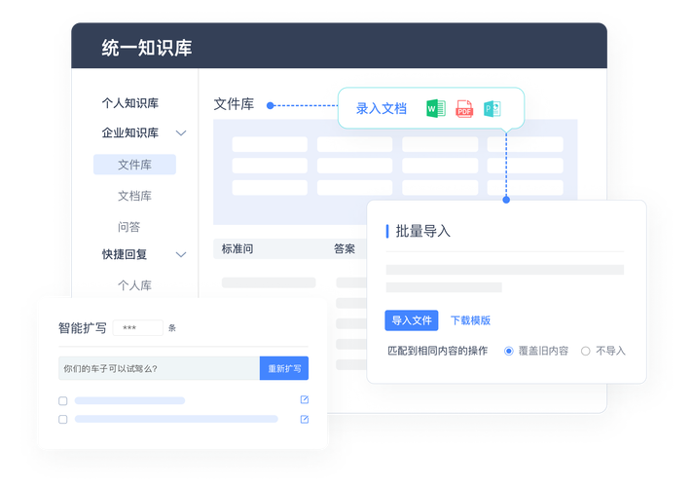
Task: Open the 文档库 sidebar item
Action: [x=134, y=196]
